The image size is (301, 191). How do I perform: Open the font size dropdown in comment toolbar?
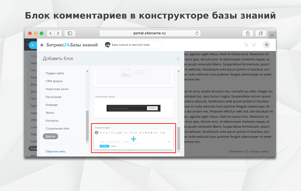126,133
